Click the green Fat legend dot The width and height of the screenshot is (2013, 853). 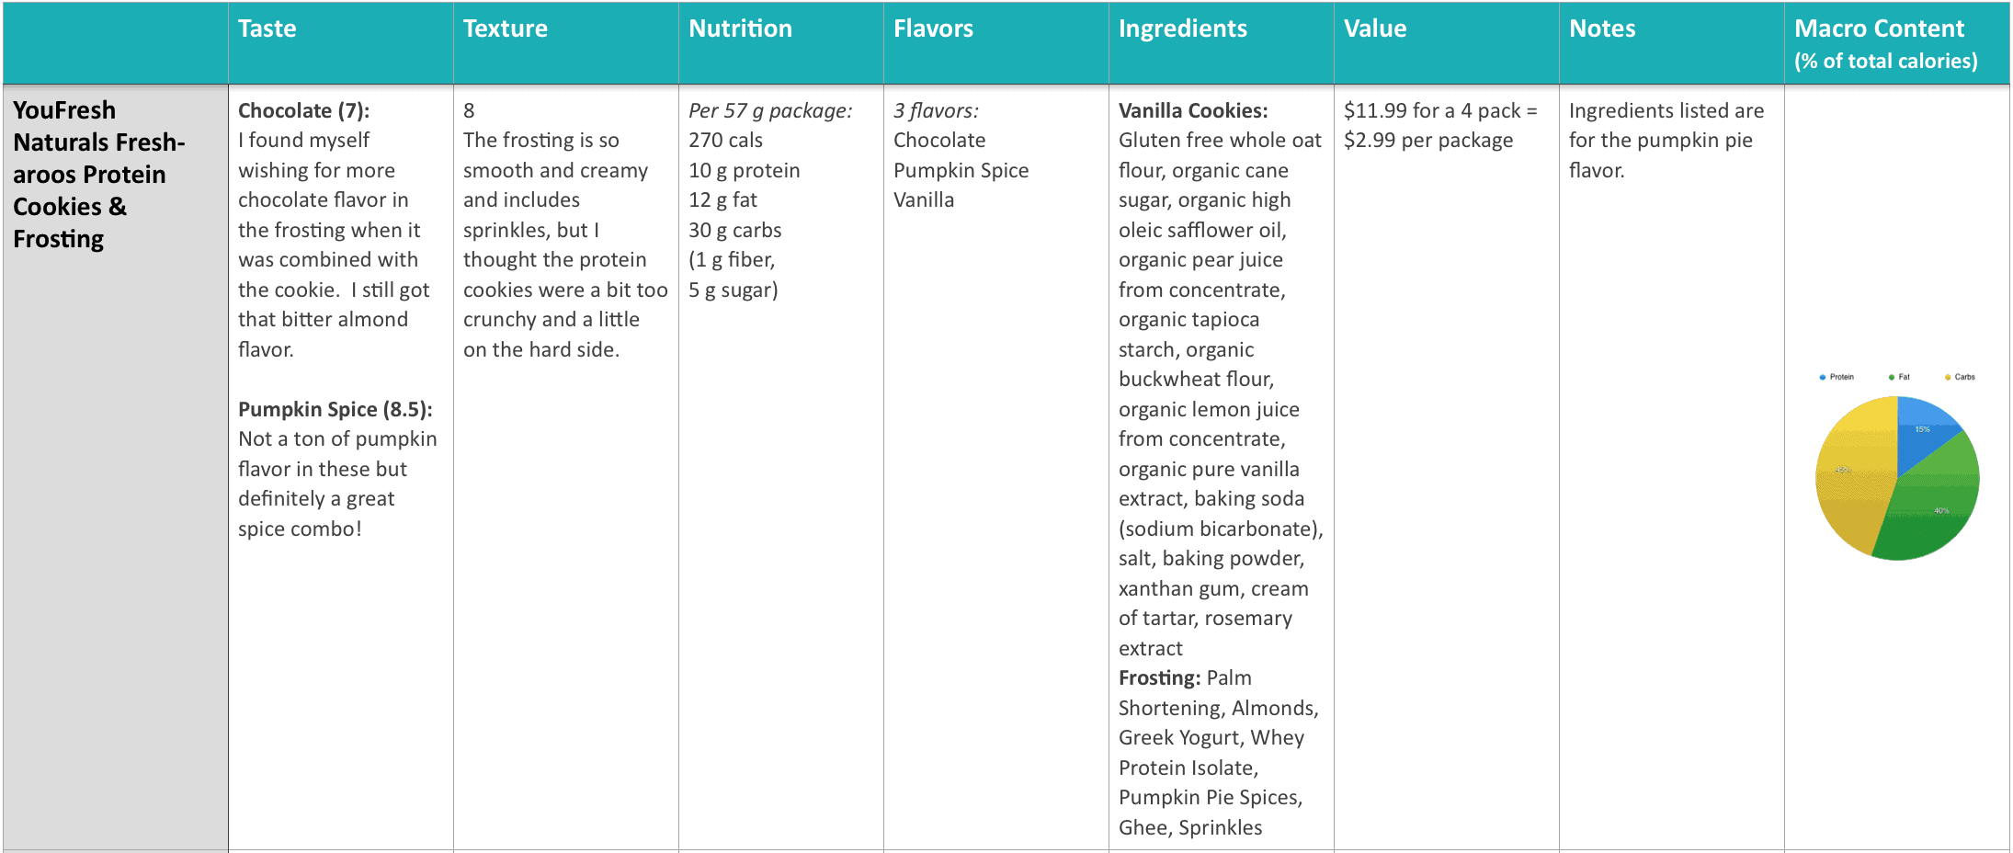pyautogui.click(x=1892, y=377)
